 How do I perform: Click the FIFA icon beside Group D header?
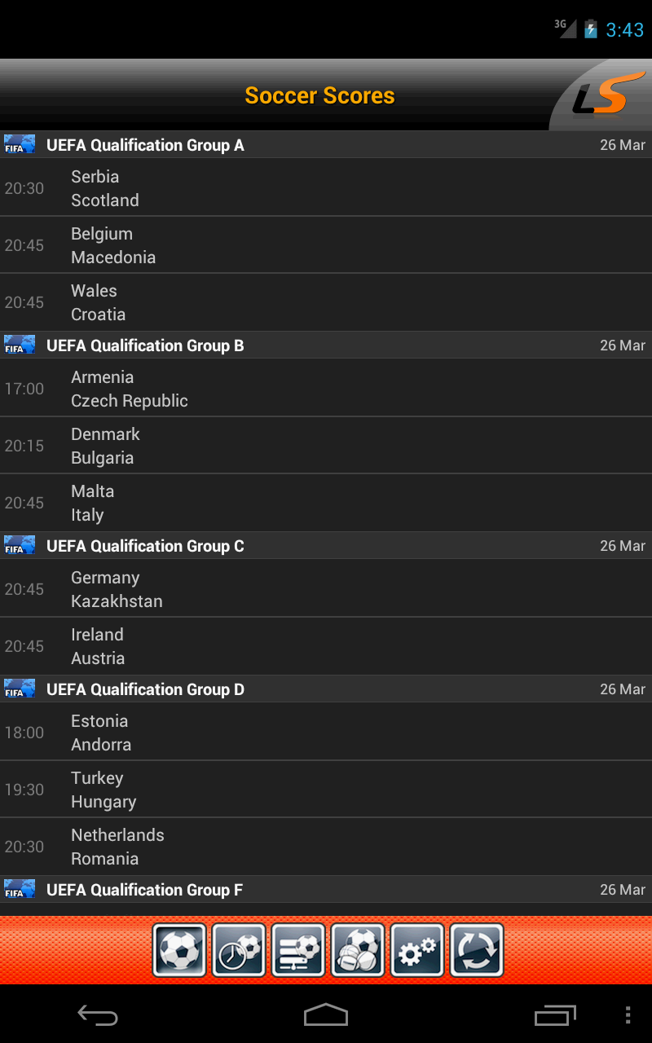tap(19, 688)
